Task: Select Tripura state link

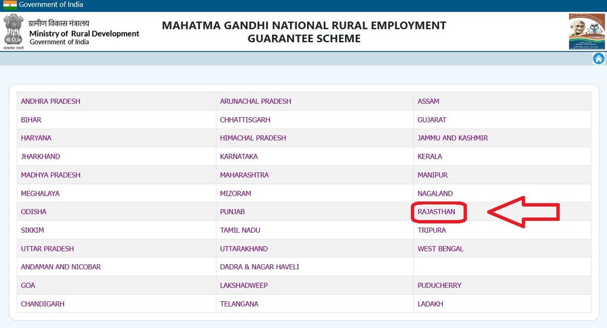Action: (432, 230)
